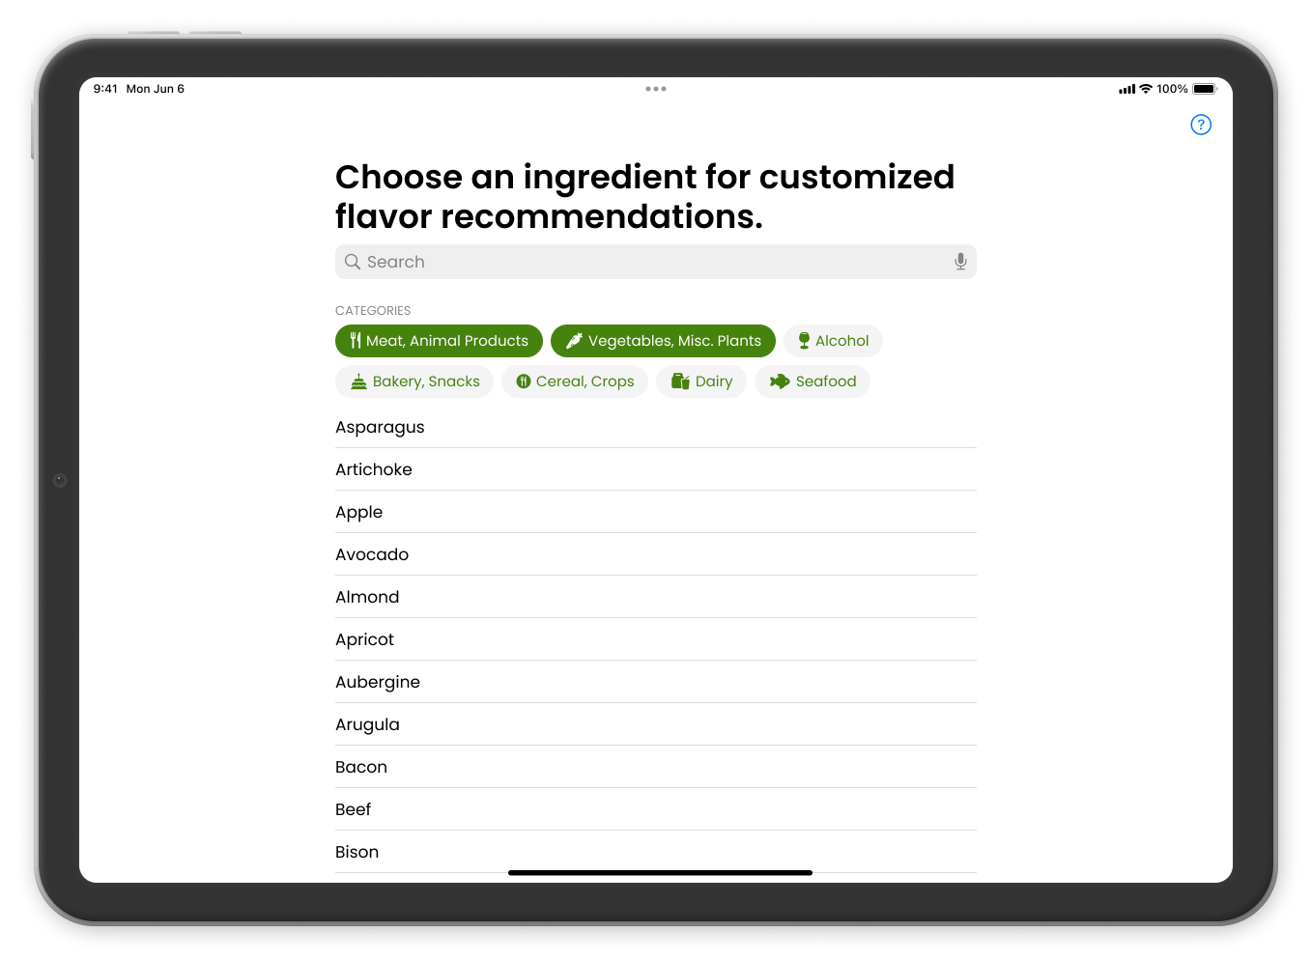Deselect the Meat, Animal Products filter
The height and width of the screenshot is (960, 1312).
(439, 341)
